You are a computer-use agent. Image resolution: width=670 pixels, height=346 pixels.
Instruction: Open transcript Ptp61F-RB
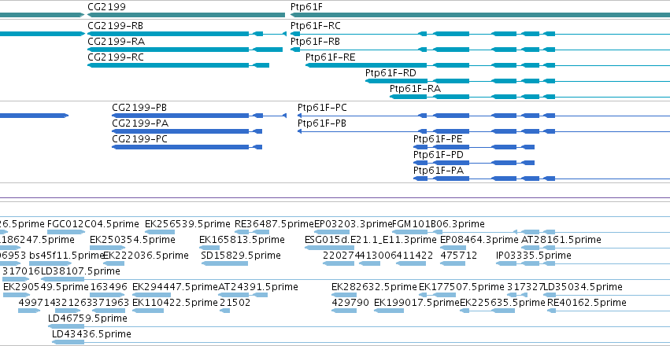[479, 50]
